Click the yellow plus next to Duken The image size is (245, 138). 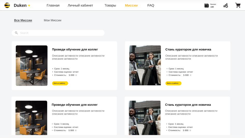point(29,5)
